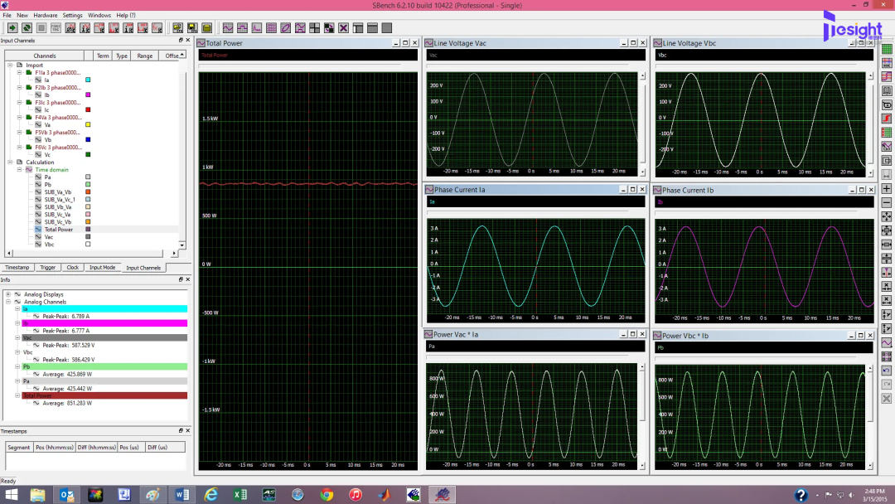Click the yellow color swatch for Va channel
This screenshot has height=504, width=895.
88,124
